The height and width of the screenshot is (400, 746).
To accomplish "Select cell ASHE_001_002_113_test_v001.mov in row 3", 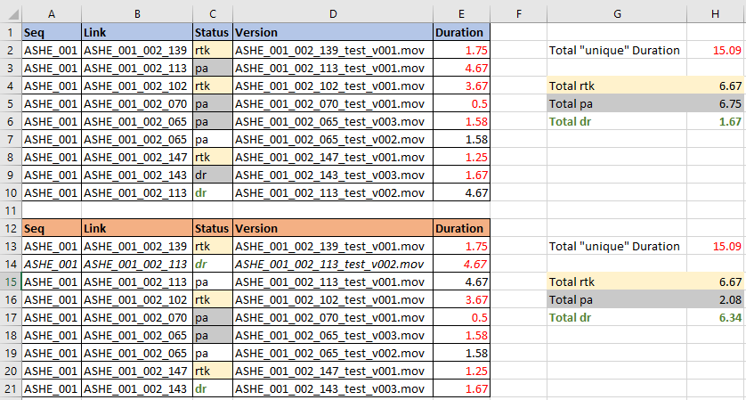I will pyautogui.click(x=333, y=68).
